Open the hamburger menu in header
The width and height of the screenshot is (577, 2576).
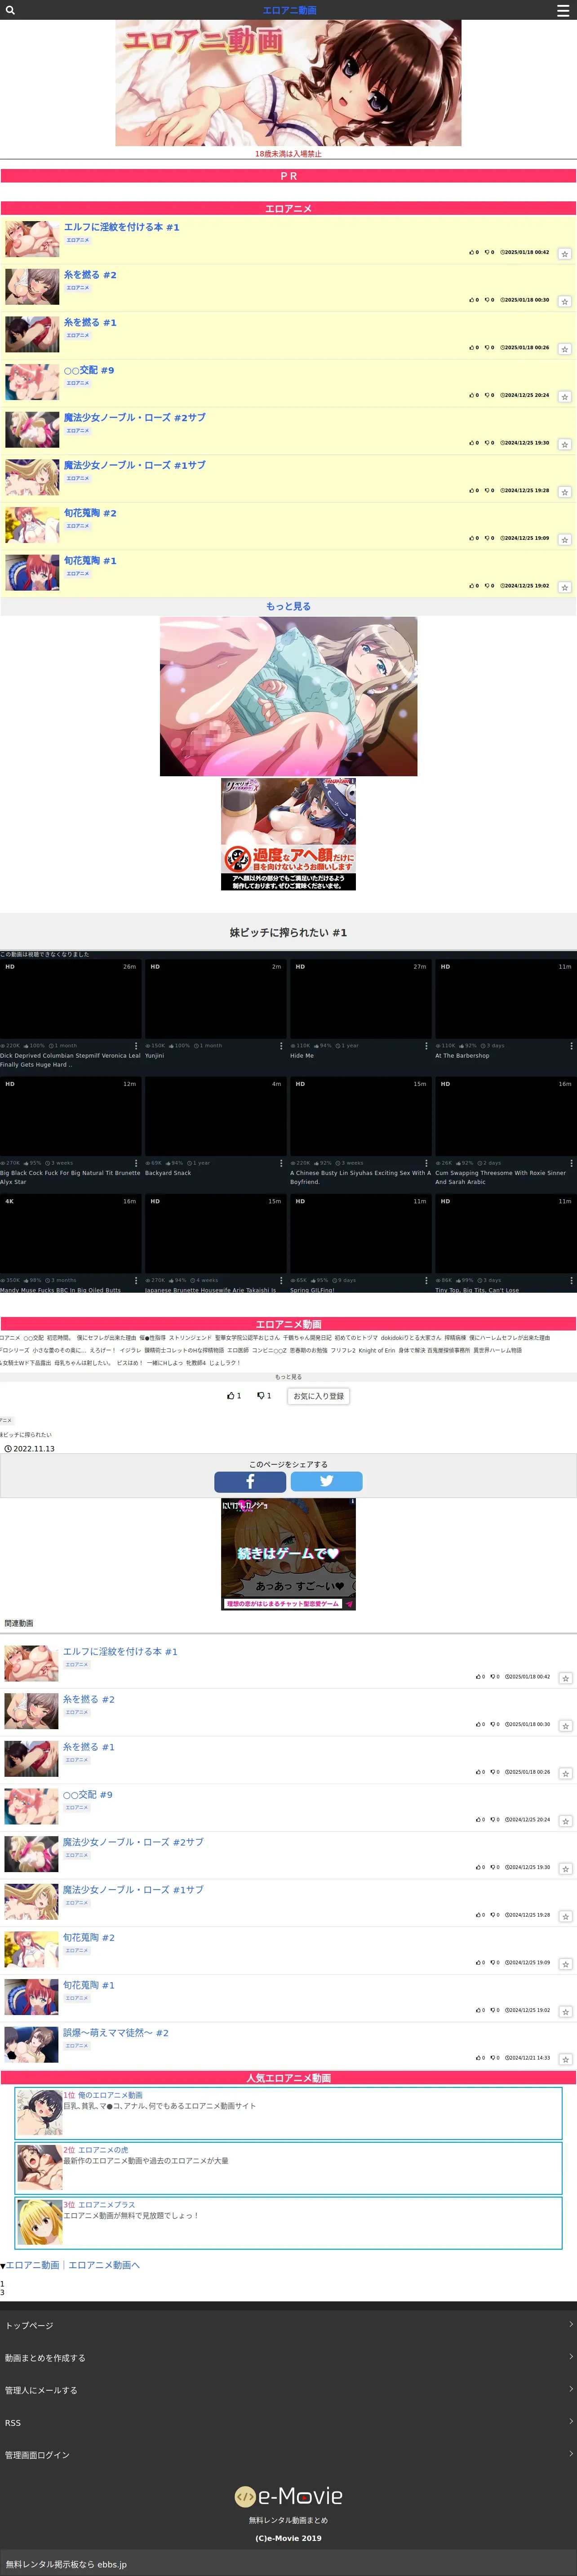[563, 10]
